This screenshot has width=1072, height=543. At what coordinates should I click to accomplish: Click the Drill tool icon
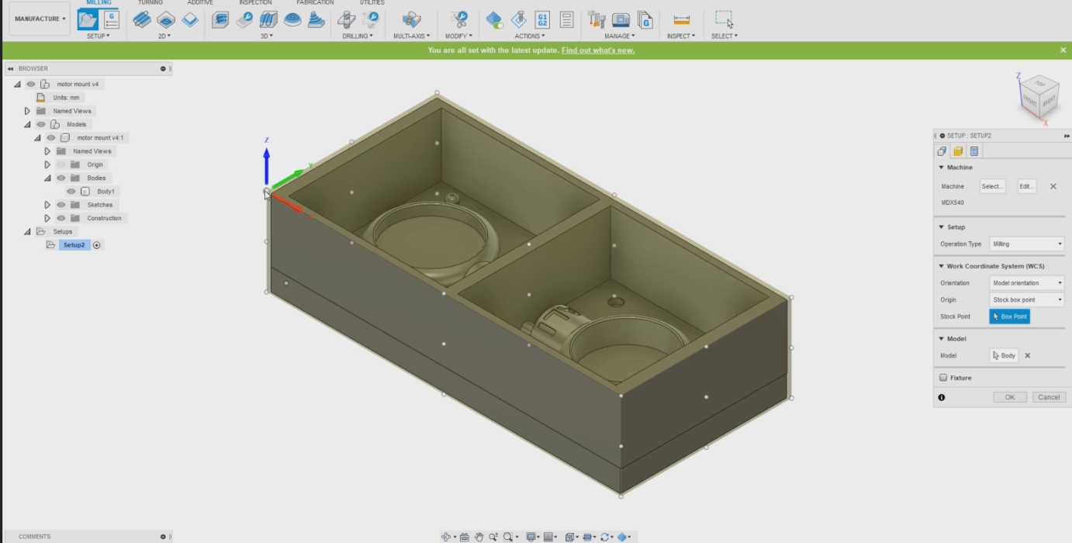point(347,20)
